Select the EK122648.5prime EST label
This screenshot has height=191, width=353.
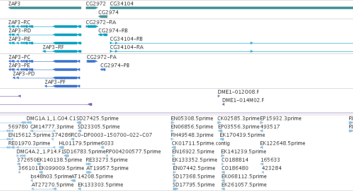[x=282, y=143]
